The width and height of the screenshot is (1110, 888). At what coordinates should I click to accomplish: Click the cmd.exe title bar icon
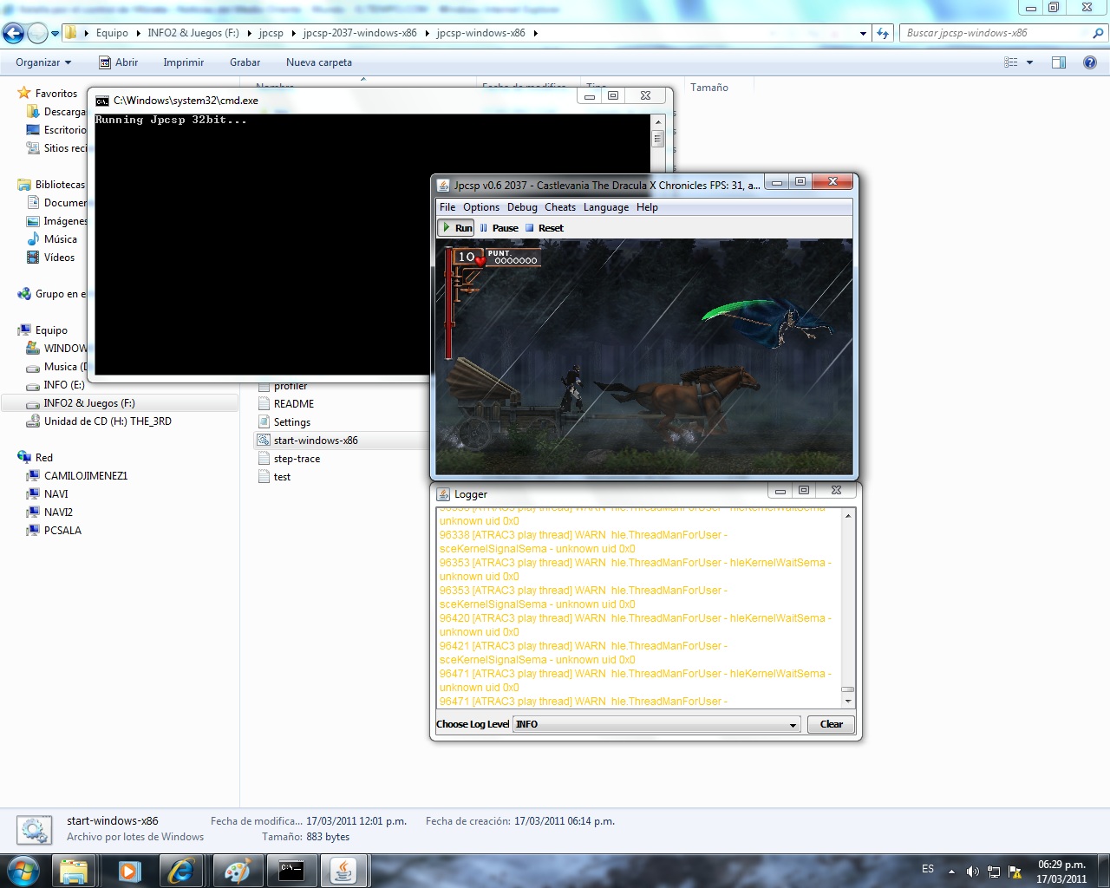pos(102,101)
